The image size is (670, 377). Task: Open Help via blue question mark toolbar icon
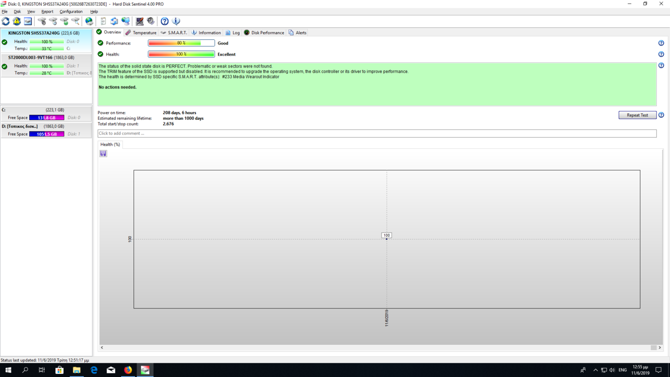pos(164,21)
